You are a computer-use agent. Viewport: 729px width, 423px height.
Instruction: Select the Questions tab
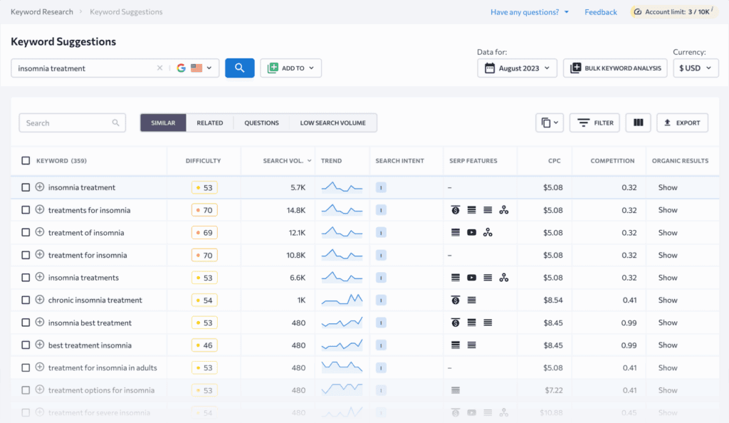click(x=261, y=122)
